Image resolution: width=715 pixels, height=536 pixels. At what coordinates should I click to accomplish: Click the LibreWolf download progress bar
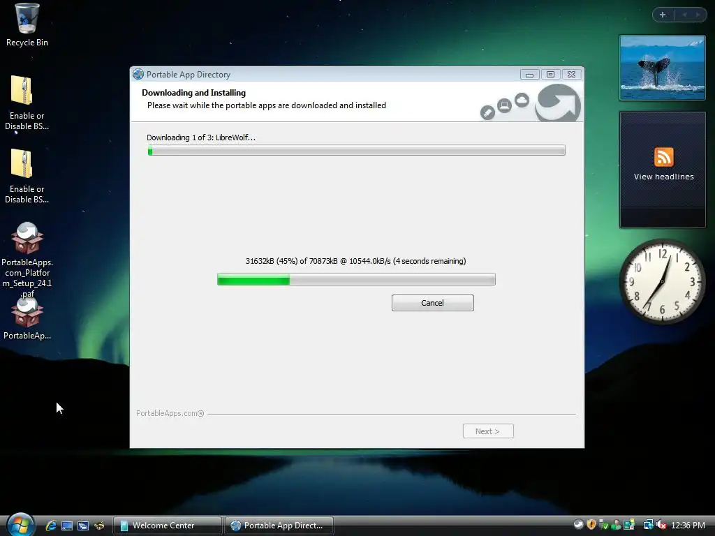click(356, 279)
